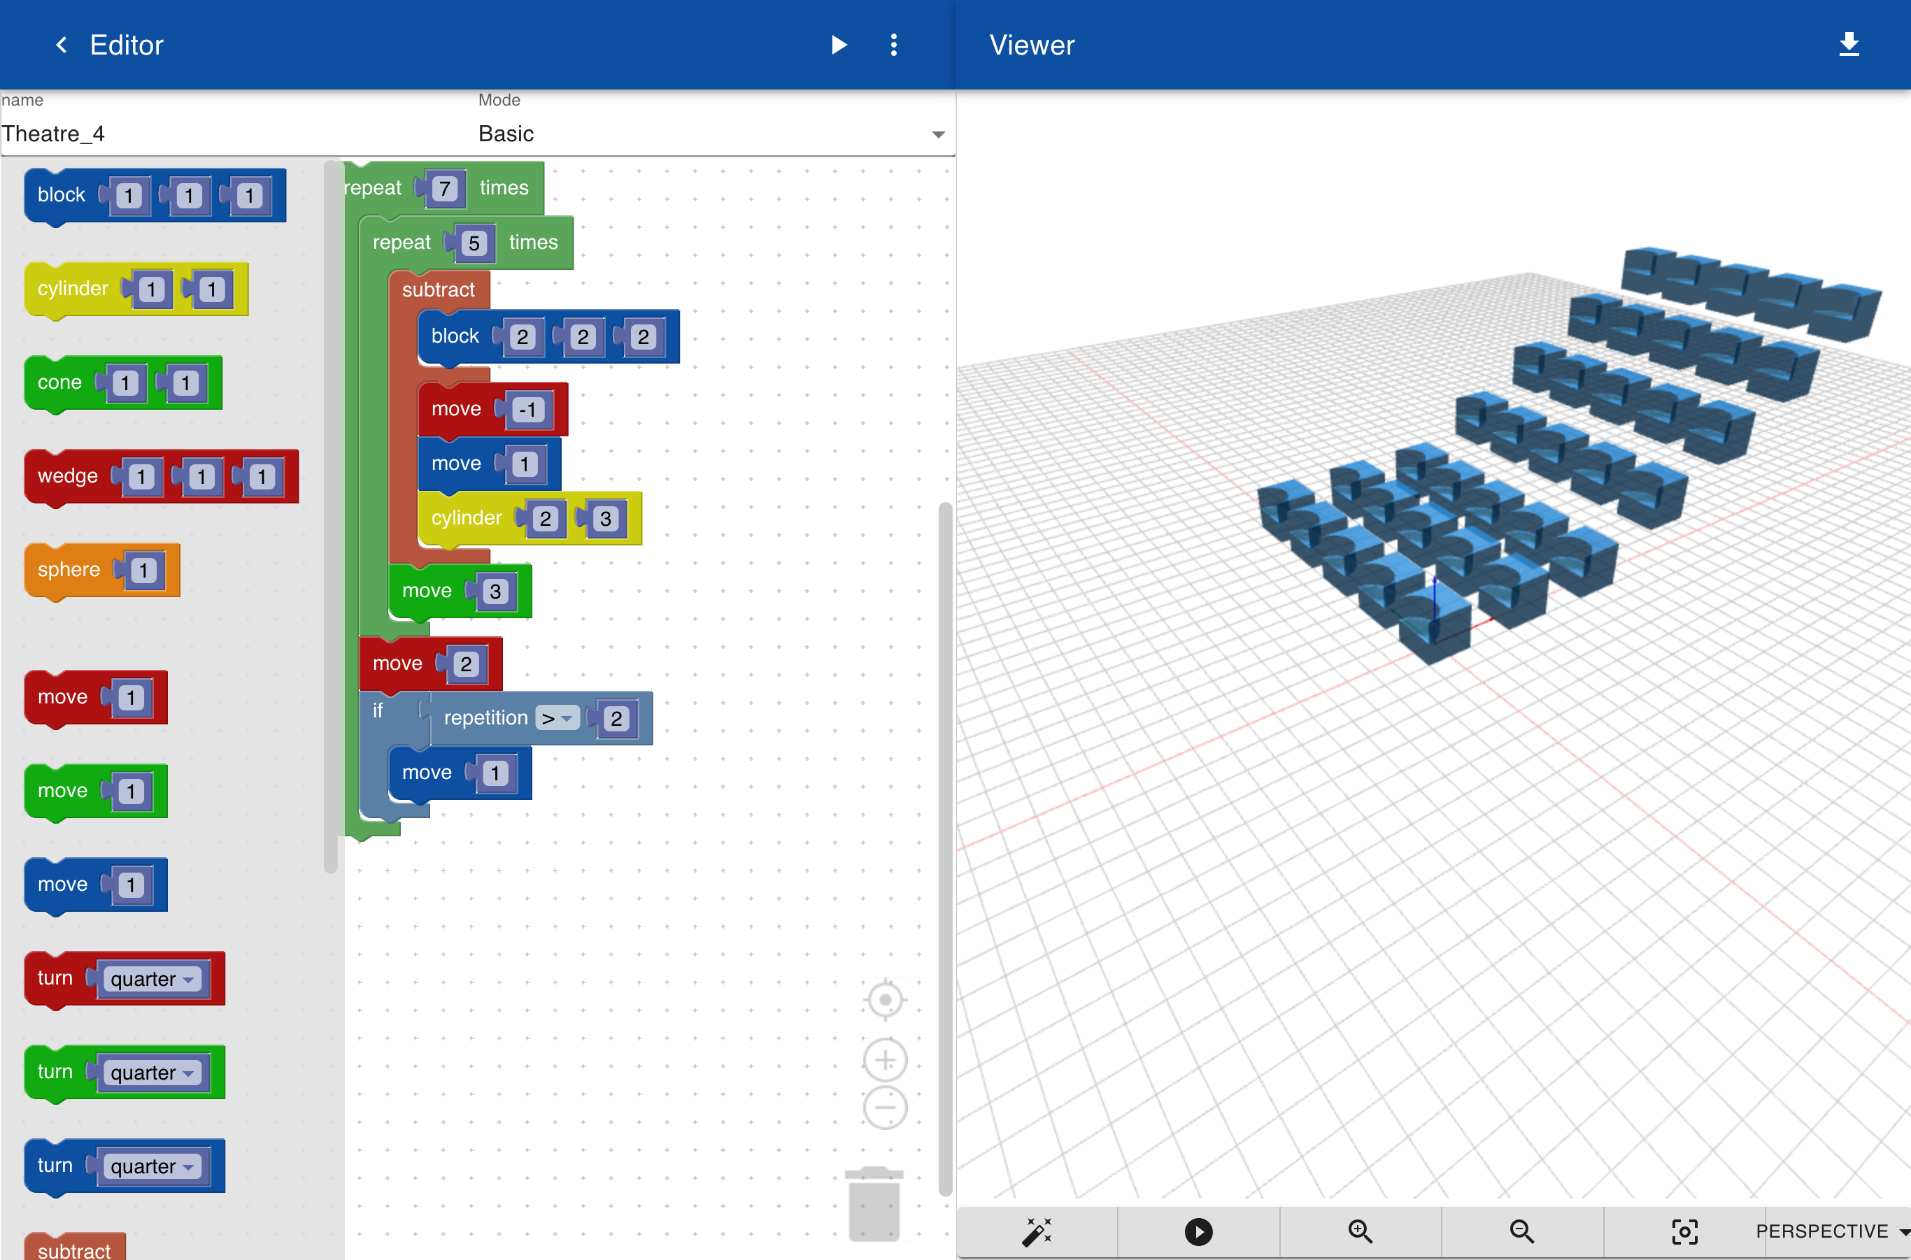Run the program with play icon
The width and height of the screenshot is (1911, 1260).
click(839, 45)
